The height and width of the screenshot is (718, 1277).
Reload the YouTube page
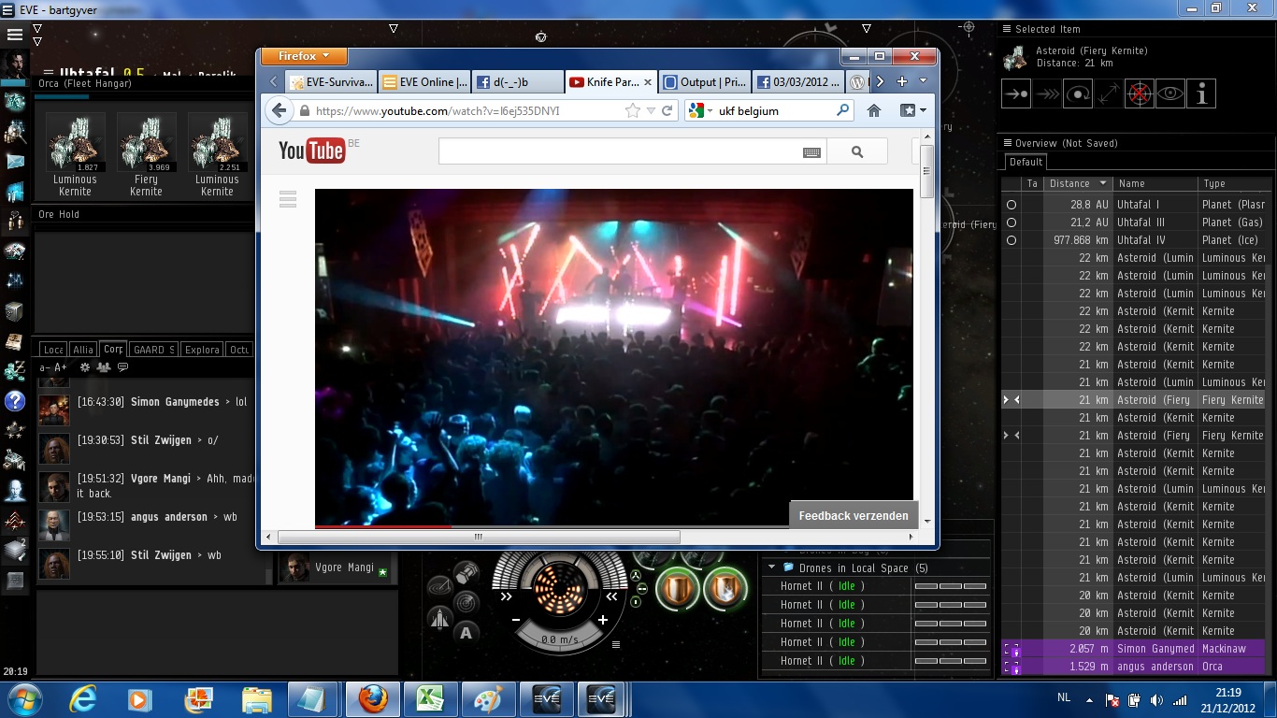(x=667, y=110)
